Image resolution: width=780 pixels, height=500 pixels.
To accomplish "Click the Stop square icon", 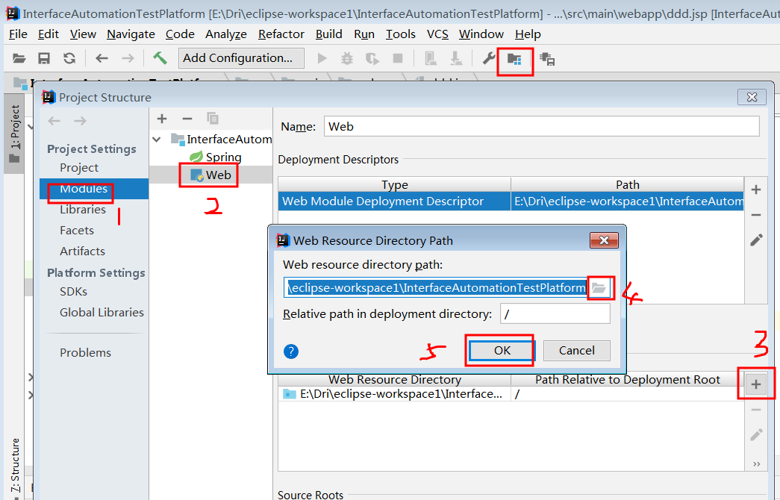I will (x=397, y=59).
